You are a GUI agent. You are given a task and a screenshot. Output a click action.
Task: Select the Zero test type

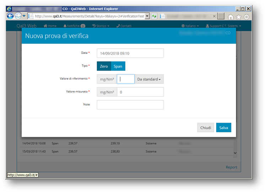coord(104,66)
